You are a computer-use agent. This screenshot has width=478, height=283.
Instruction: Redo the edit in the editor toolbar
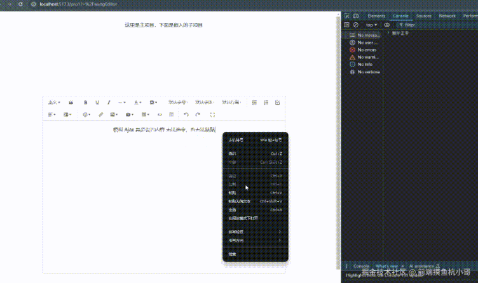(198, 115)
